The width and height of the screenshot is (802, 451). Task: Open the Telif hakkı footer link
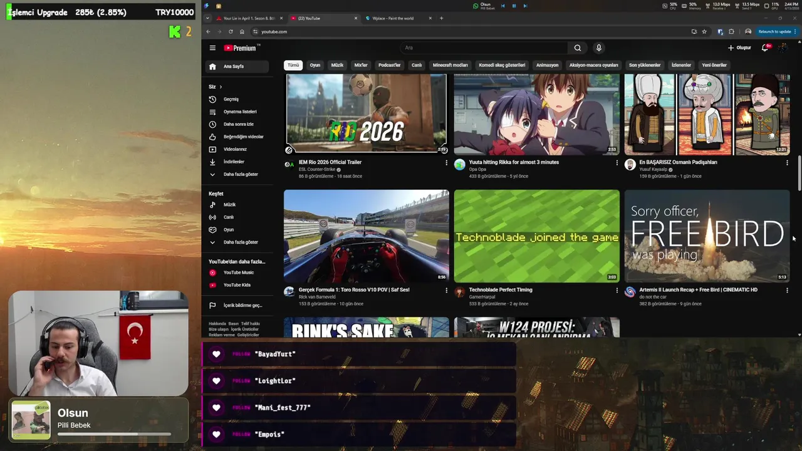(x=251, y=324)
